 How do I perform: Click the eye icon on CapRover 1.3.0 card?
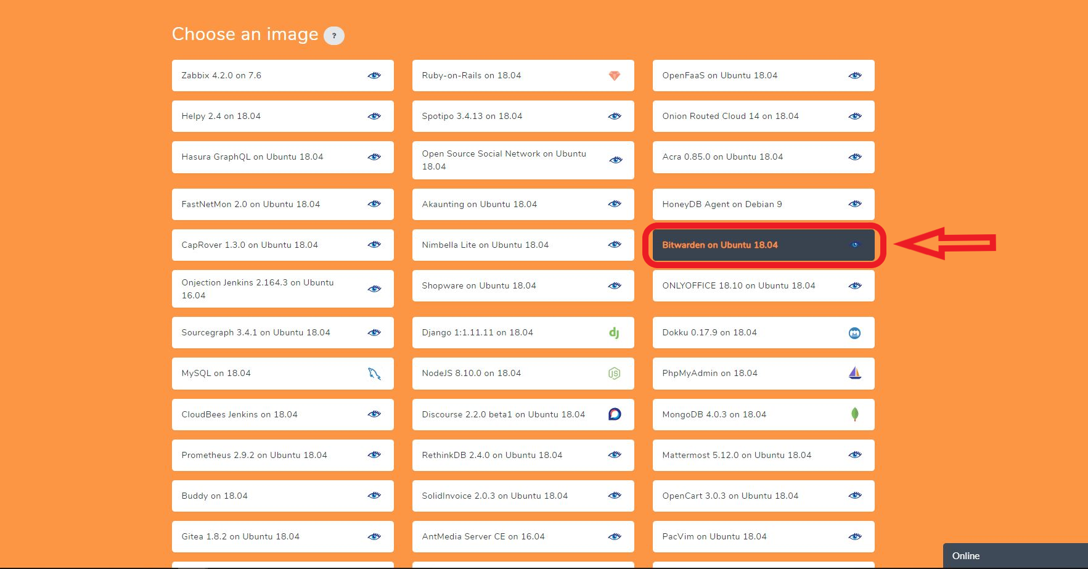click(x=374, y=245)
